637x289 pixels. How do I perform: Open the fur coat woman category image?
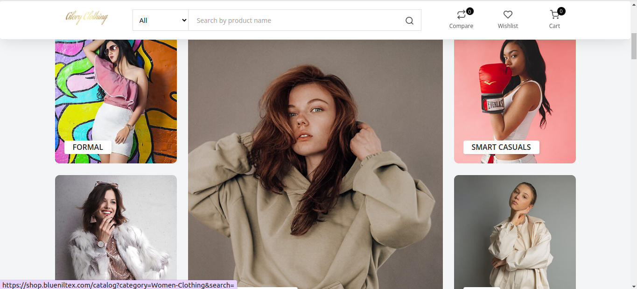(116, 229)
